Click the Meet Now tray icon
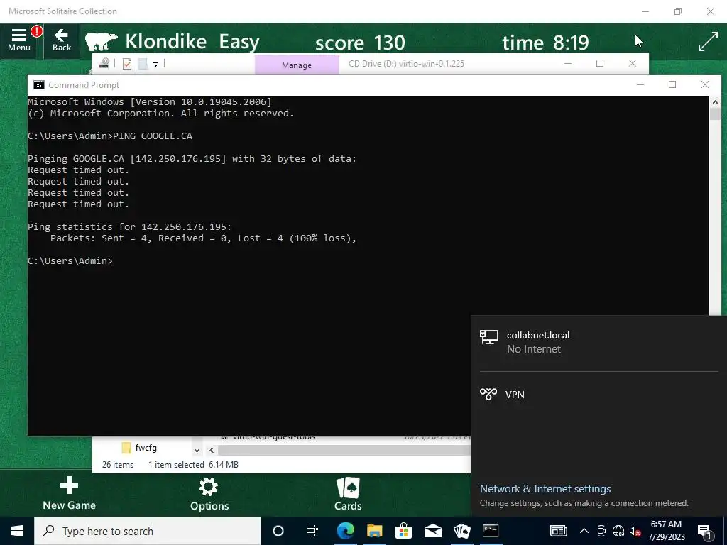The image size is (727, 545). click(601, 531)
